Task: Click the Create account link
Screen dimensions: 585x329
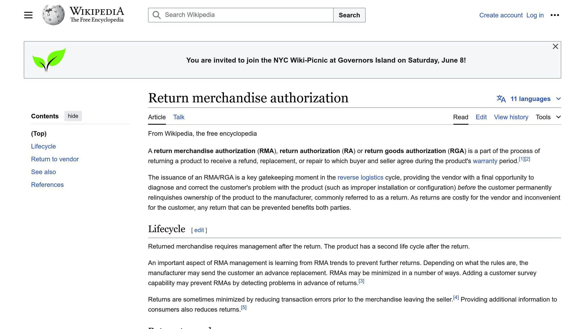Action: pos(501,15)
